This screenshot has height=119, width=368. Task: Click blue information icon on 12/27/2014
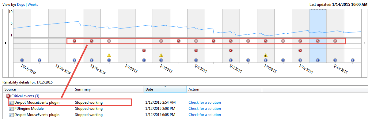tap(39, 60)
